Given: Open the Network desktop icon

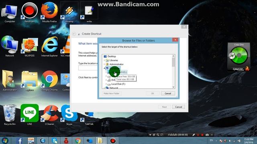Looking at the screenshot, I should pyautogui.click(x=10, y=46).
